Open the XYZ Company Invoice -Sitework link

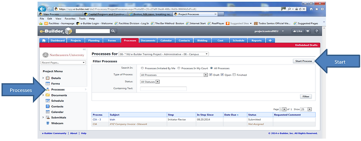128,124
